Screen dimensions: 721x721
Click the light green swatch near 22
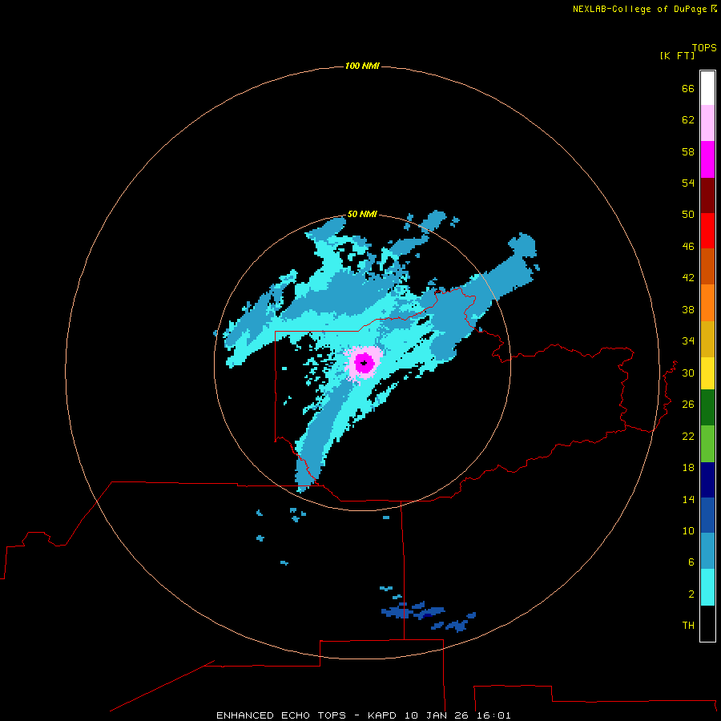707,444
